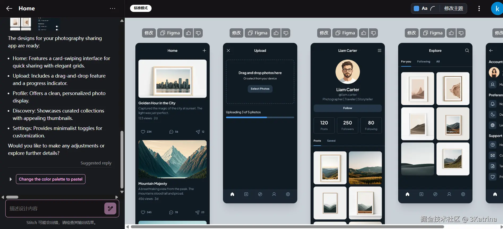Image resolution: width=503 pixels, height=229 pixels.
Task: Thumbs up the Liam Carter profile design
Action: tap(364, 33)
